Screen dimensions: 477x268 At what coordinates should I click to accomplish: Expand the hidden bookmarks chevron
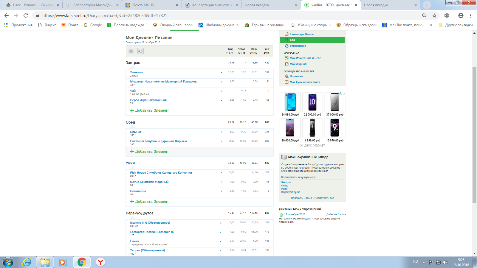coord(430,25)
